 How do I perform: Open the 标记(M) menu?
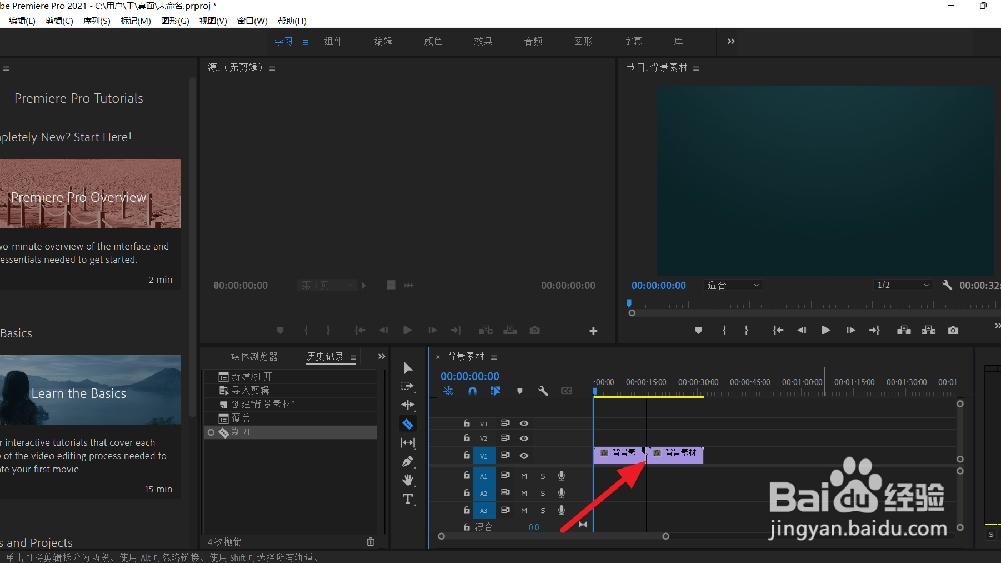pyautogui.click(x=136, y=21)
